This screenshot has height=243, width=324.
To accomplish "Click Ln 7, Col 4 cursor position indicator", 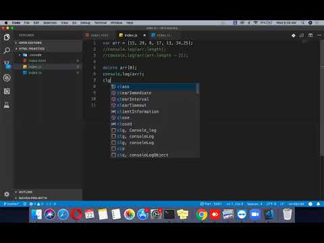I will [235, 204].
